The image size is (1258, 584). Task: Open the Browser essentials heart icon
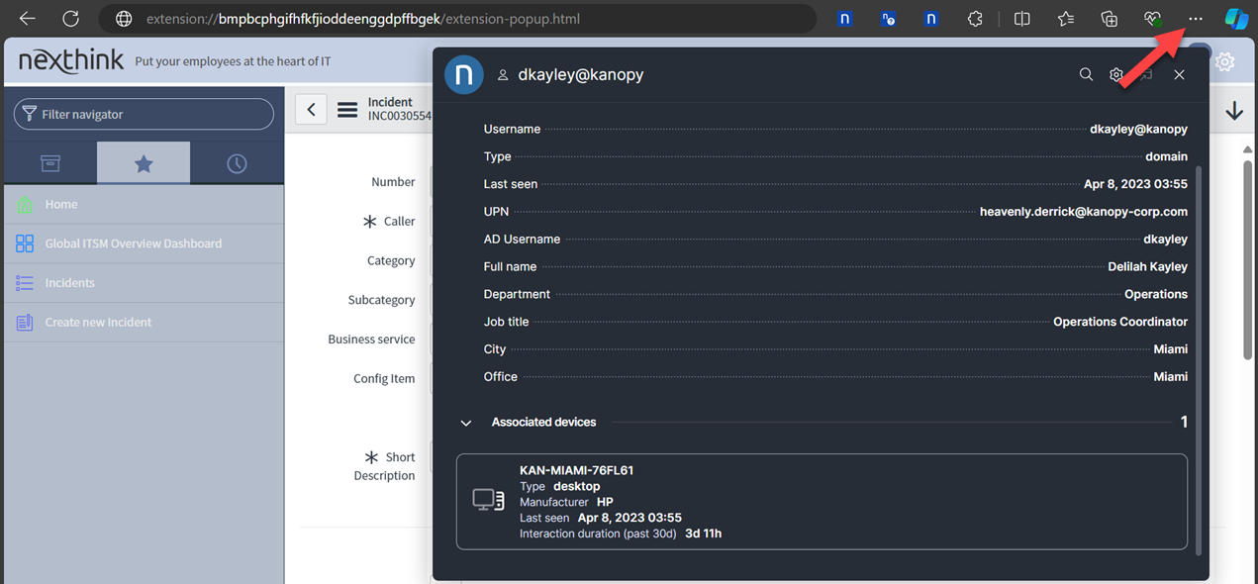1152,19
